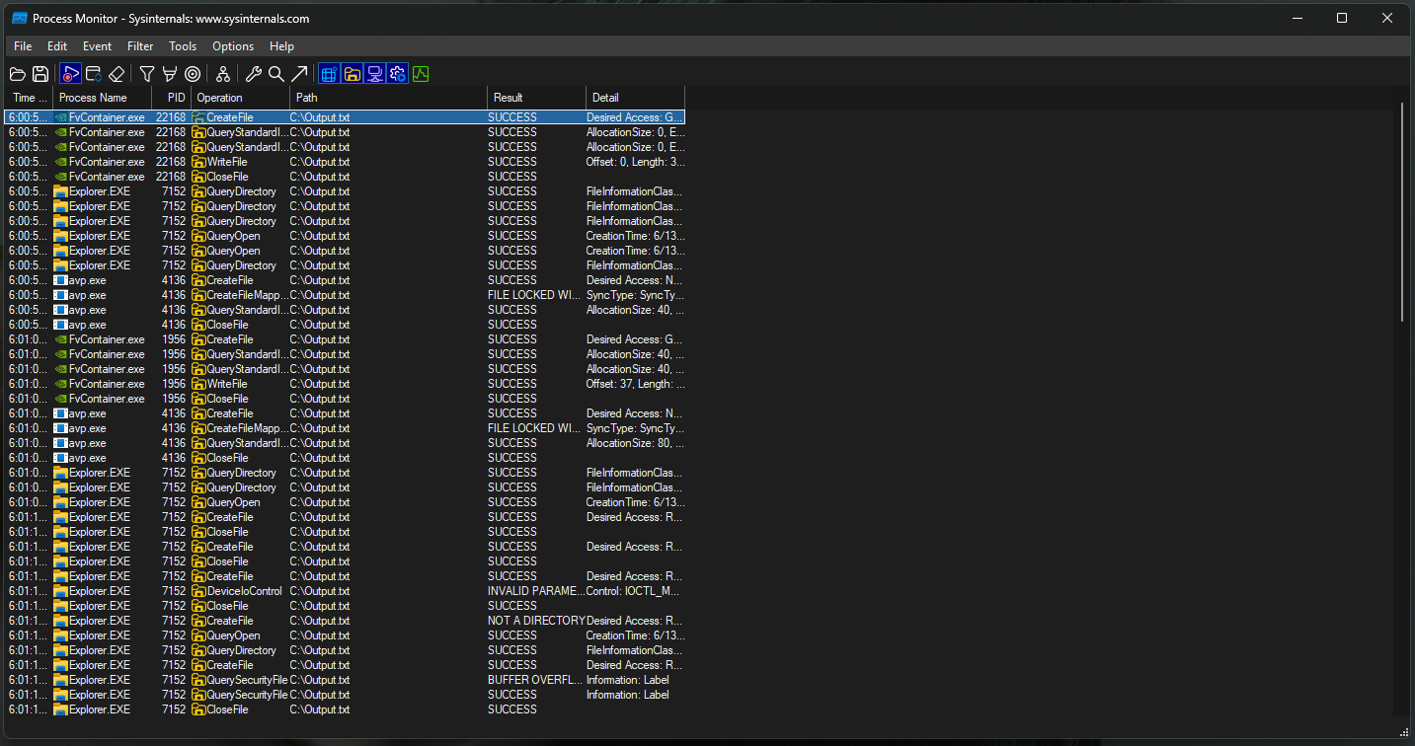Image resolution: width=1415 pixels, height=746 pixels.
Task: Click the Result column header
Action: click(x=536, y=98)
